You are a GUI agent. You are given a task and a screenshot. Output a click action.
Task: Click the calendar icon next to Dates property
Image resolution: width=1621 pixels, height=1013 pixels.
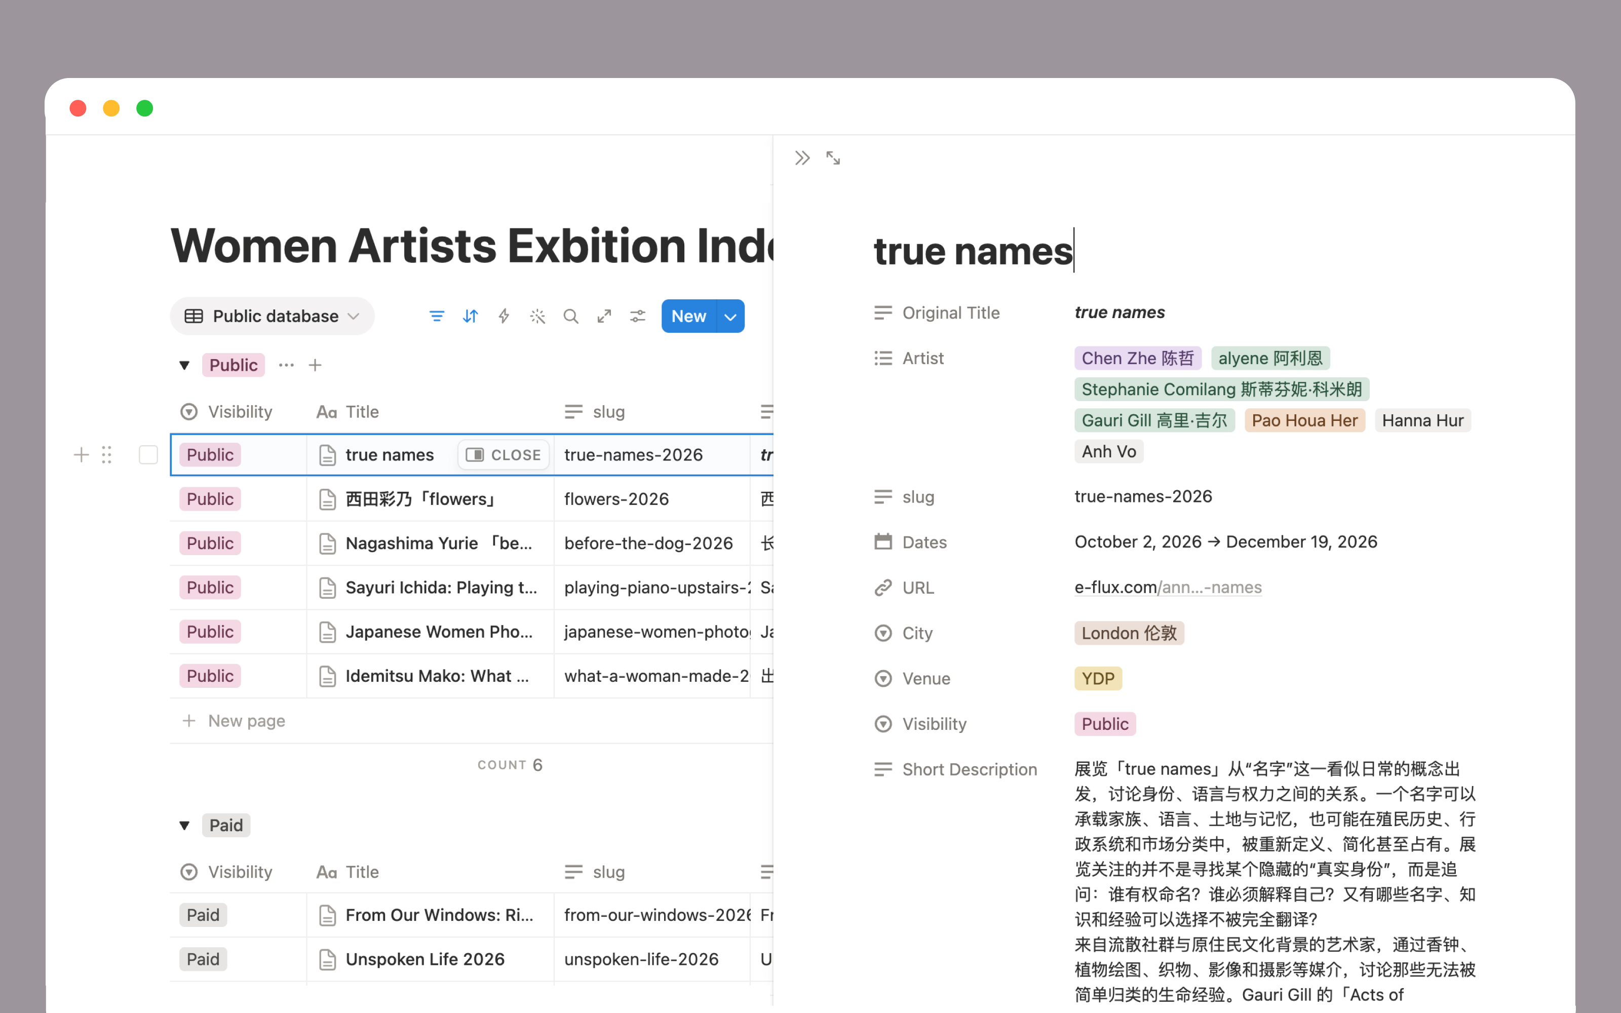click(883, 541)
